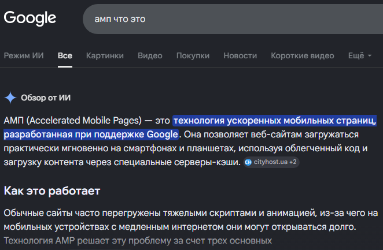This screenshot has height=250, width=383.
Task: Switch to Короткие видео tab
Action: click(303, 55)
